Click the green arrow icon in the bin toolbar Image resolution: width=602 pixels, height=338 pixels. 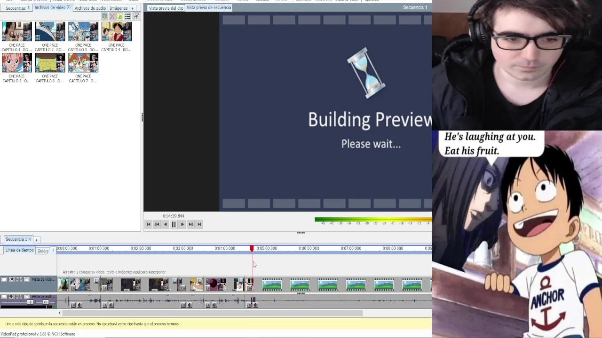(104, 16)
